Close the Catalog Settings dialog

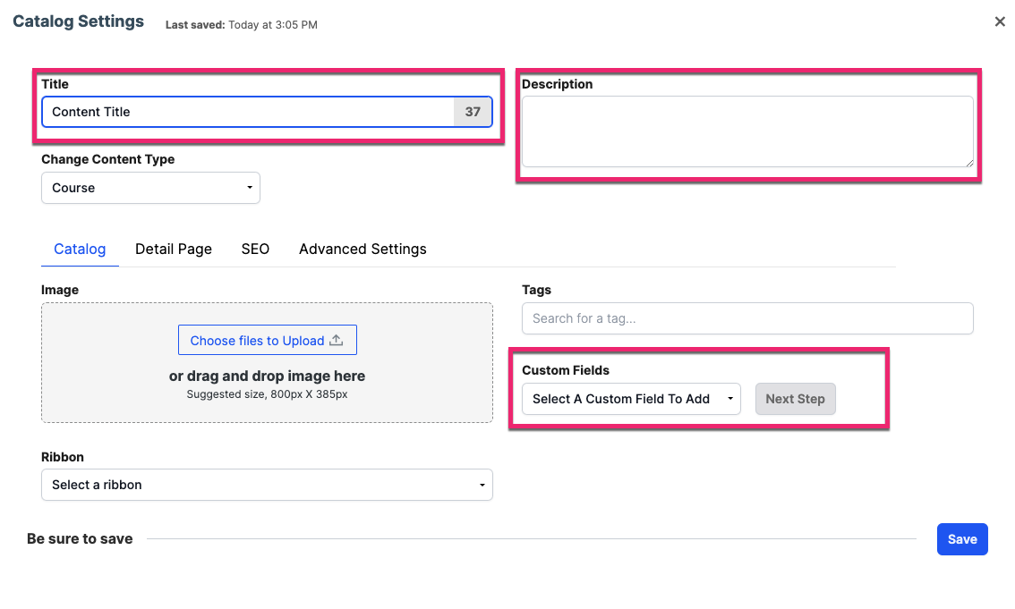(x=1000, y=22)
